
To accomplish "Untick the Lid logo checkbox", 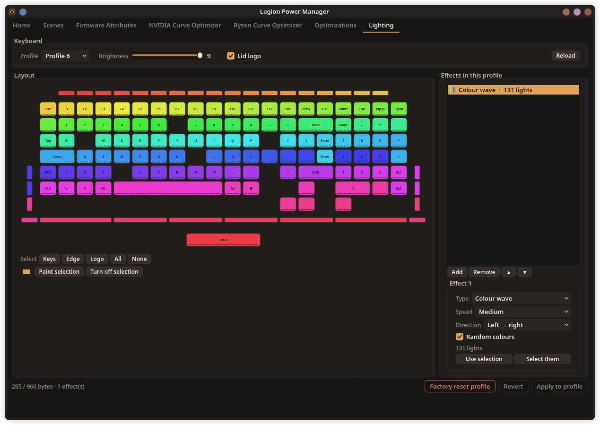I will click(x=231, y=56).
